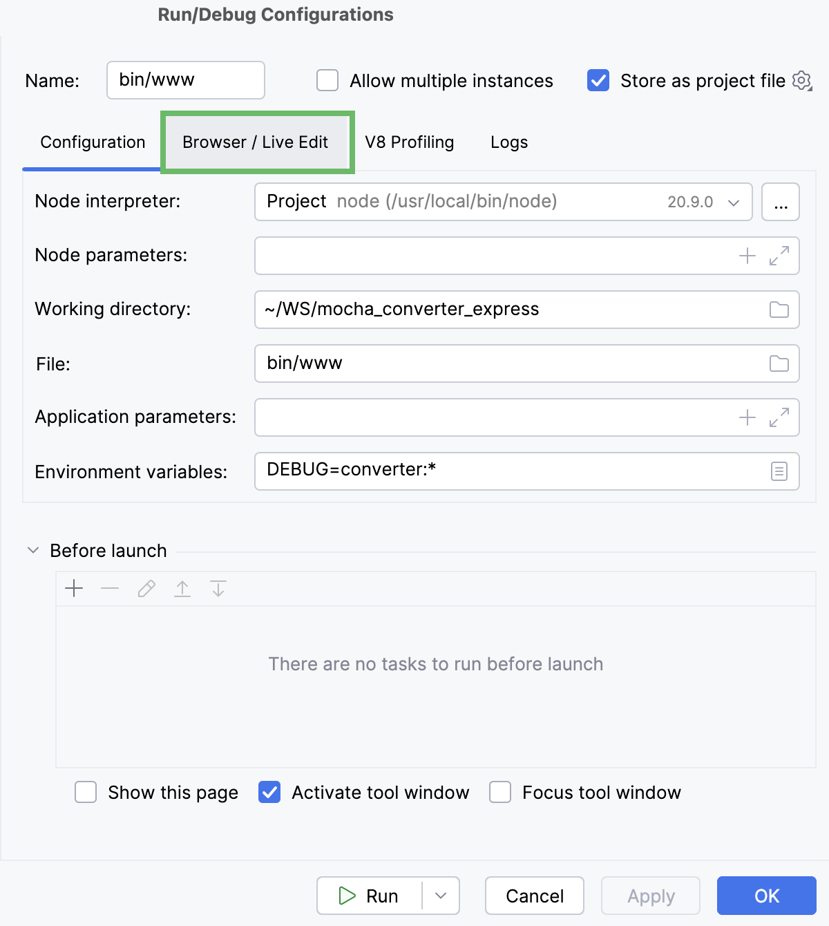This screenshot has height=926, width=829.
Task: Uncheck Activate tool window
Action: point(269,793)
